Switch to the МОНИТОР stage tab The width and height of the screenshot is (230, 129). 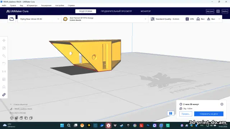tap(146, 11)
